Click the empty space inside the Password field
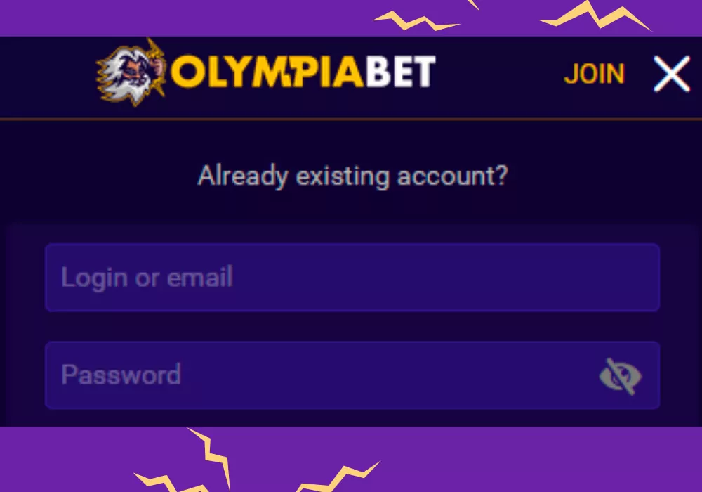This screenshot has width=702, height=492. (x=386, y=375)
